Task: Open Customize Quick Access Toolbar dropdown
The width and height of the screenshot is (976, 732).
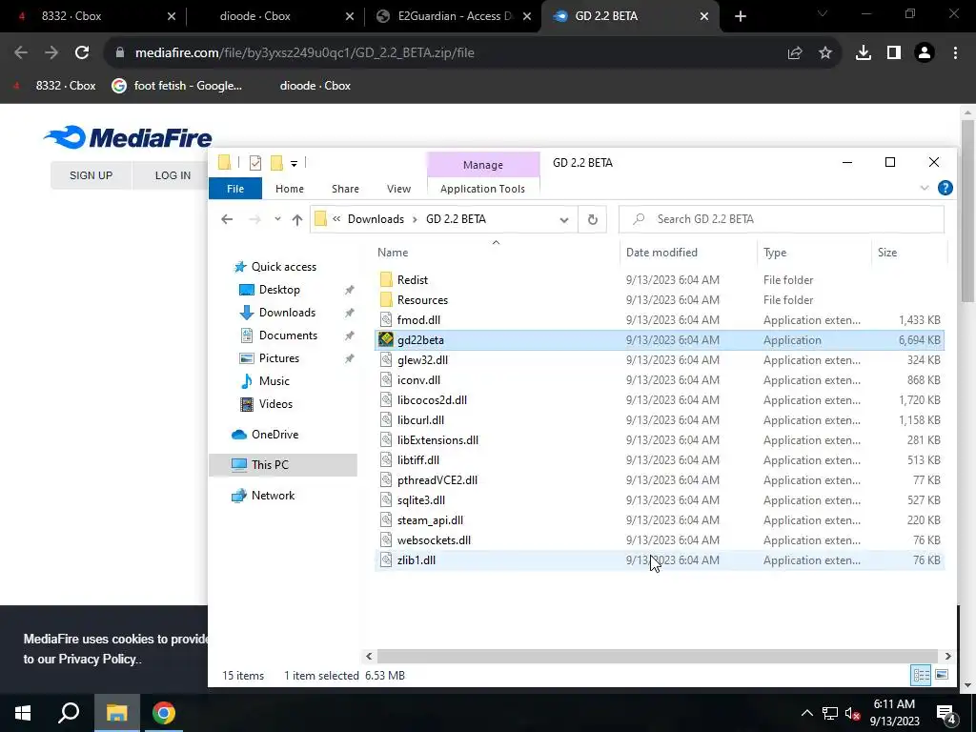Action: coord(294,164)
